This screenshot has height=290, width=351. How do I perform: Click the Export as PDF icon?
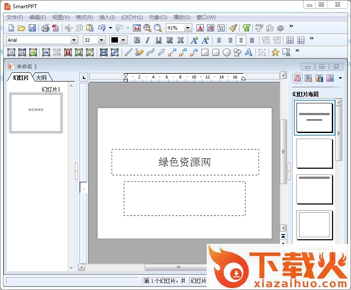55,28
